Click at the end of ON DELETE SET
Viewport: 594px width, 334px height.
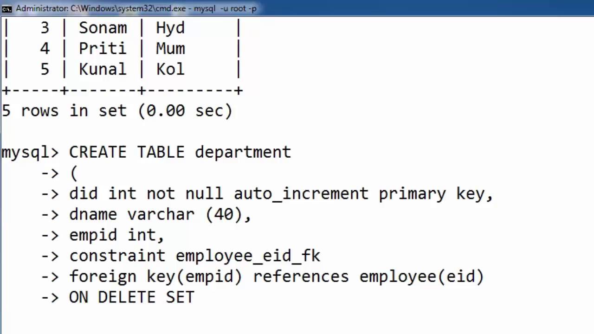point(194,297)
